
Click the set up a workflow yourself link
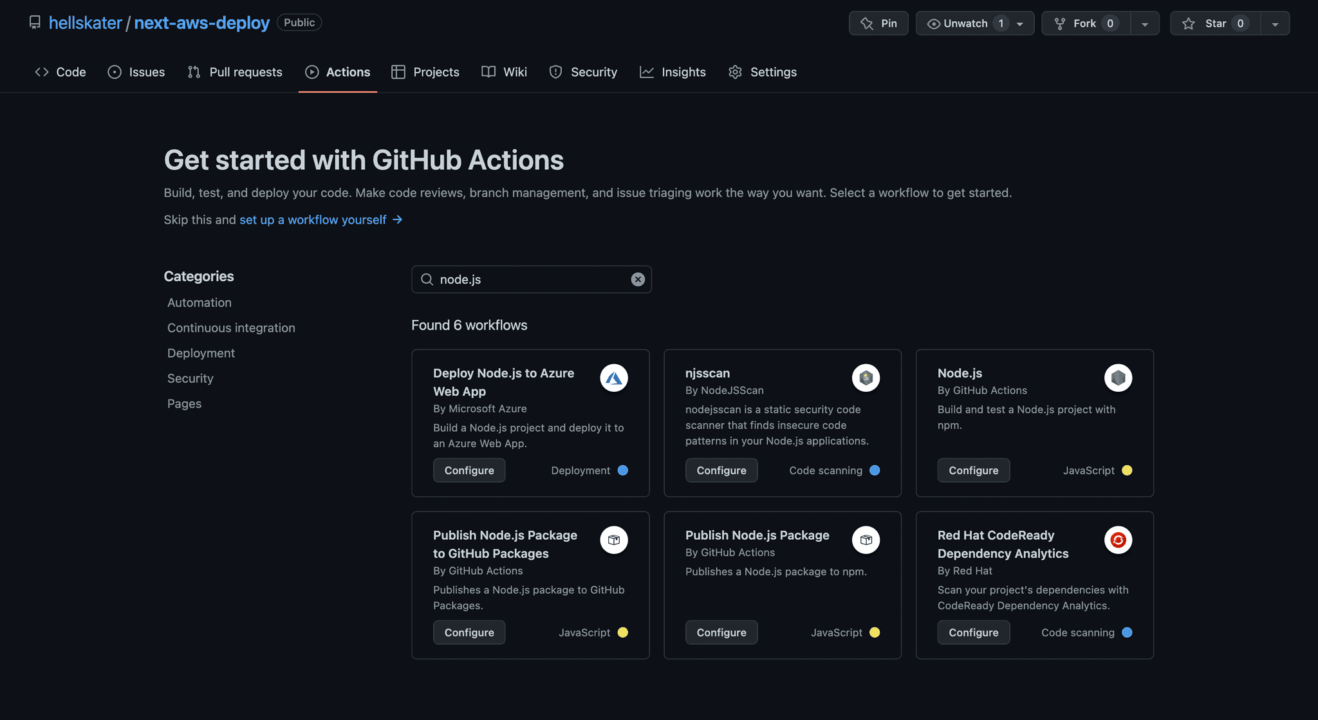(x=312, y=219)
